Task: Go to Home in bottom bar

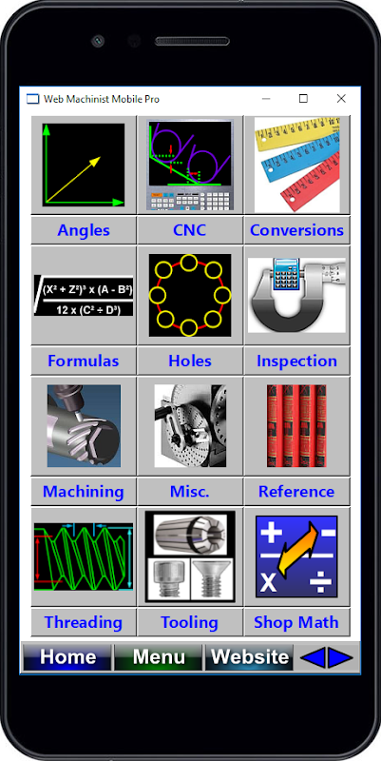Action: (x=67, y=657)
